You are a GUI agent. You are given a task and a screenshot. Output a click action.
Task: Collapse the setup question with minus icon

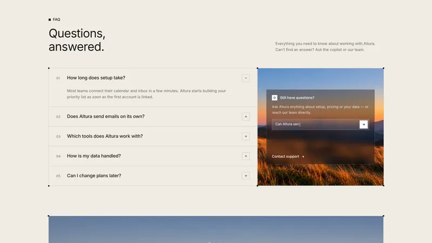click(x=246, y=78)
